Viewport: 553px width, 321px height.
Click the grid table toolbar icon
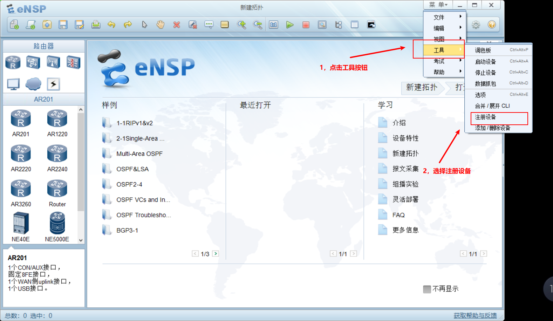355,25
